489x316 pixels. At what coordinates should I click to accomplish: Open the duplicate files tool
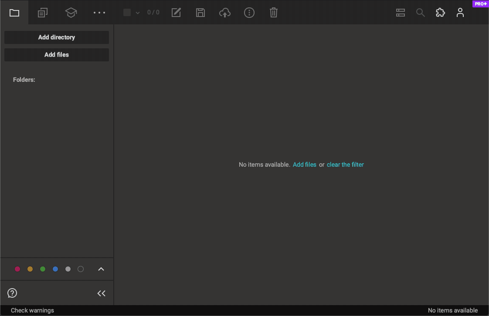click(42, 12)
